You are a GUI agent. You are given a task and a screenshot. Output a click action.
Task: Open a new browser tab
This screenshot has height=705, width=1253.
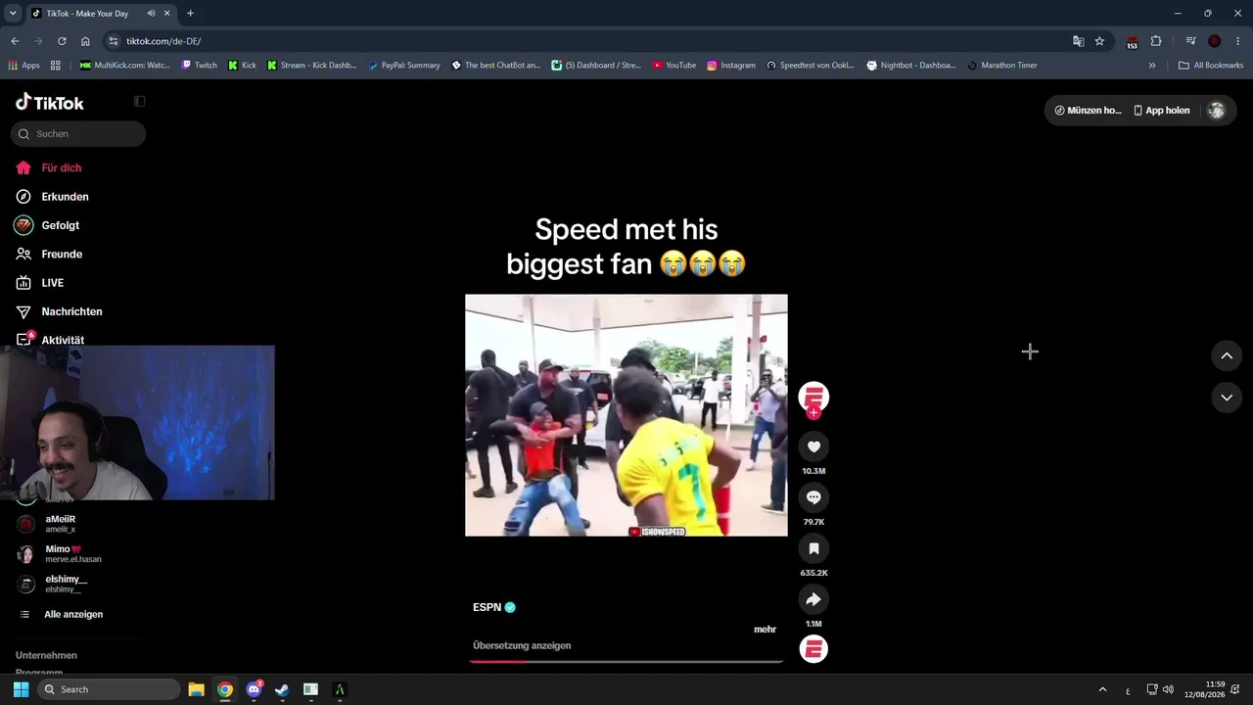[190, 14]
